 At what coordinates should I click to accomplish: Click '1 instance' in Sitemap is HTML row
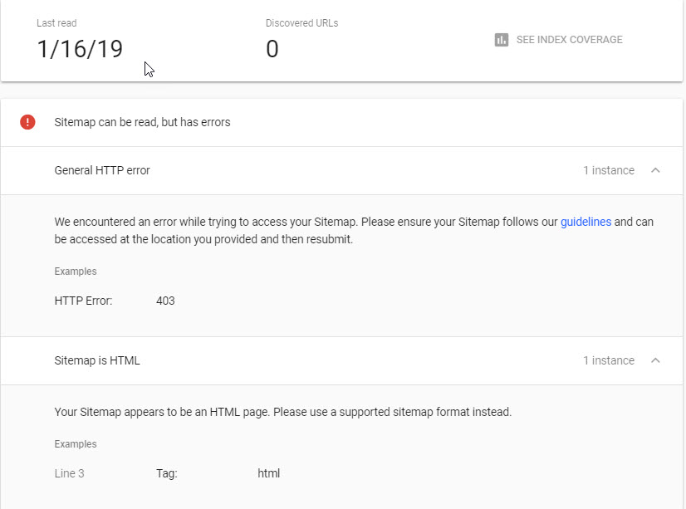click(x=609, y=360)
